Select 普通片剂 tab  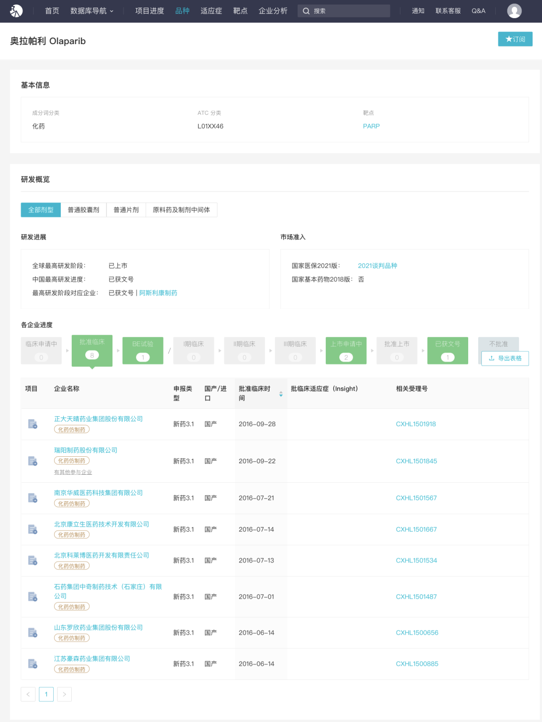(x=126, y=210)
